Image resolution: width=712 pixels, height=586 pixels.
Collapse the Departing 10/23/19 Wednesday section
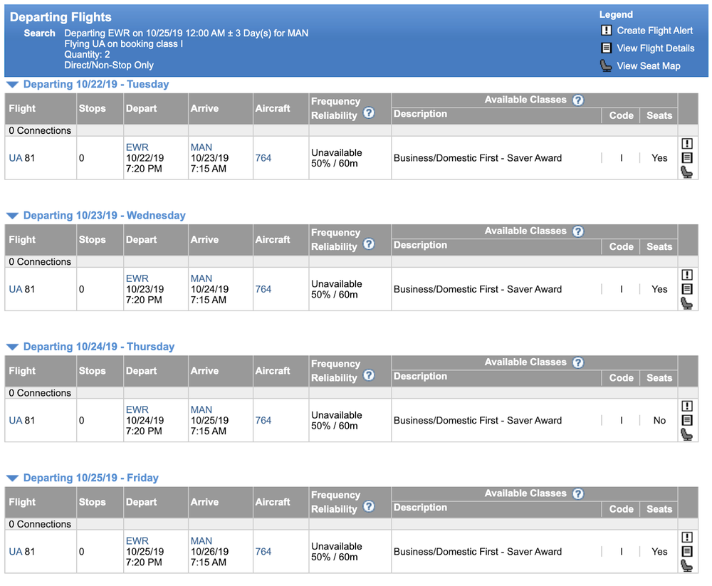(x=12, y=216)
